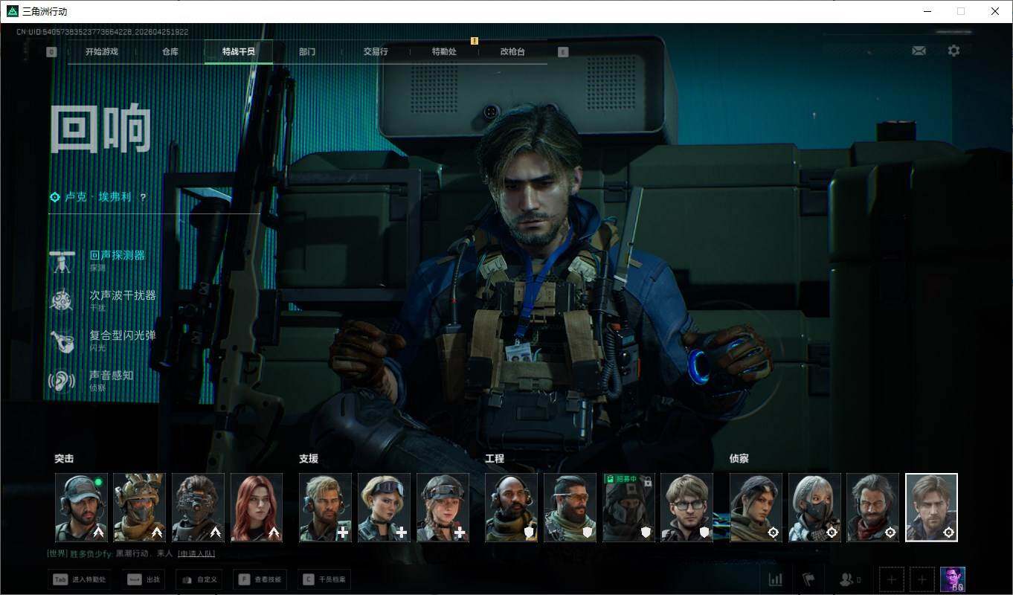Open the friends list icon
1013x595 pixels.
tap(849, 579)
